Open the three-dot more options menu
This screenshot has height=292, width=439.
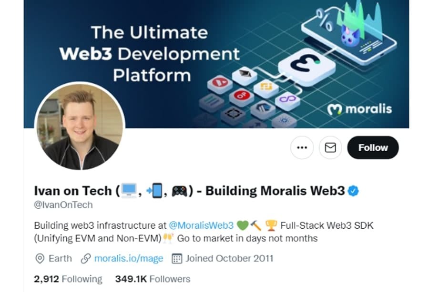pyautogui.click(x=302, y=147)
